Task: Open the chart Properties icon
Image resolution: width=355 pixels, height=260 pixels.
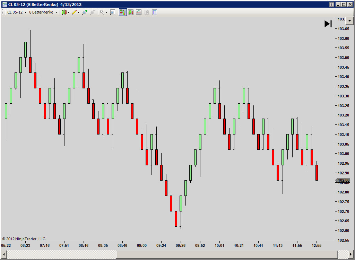Action: click(155, 12)
